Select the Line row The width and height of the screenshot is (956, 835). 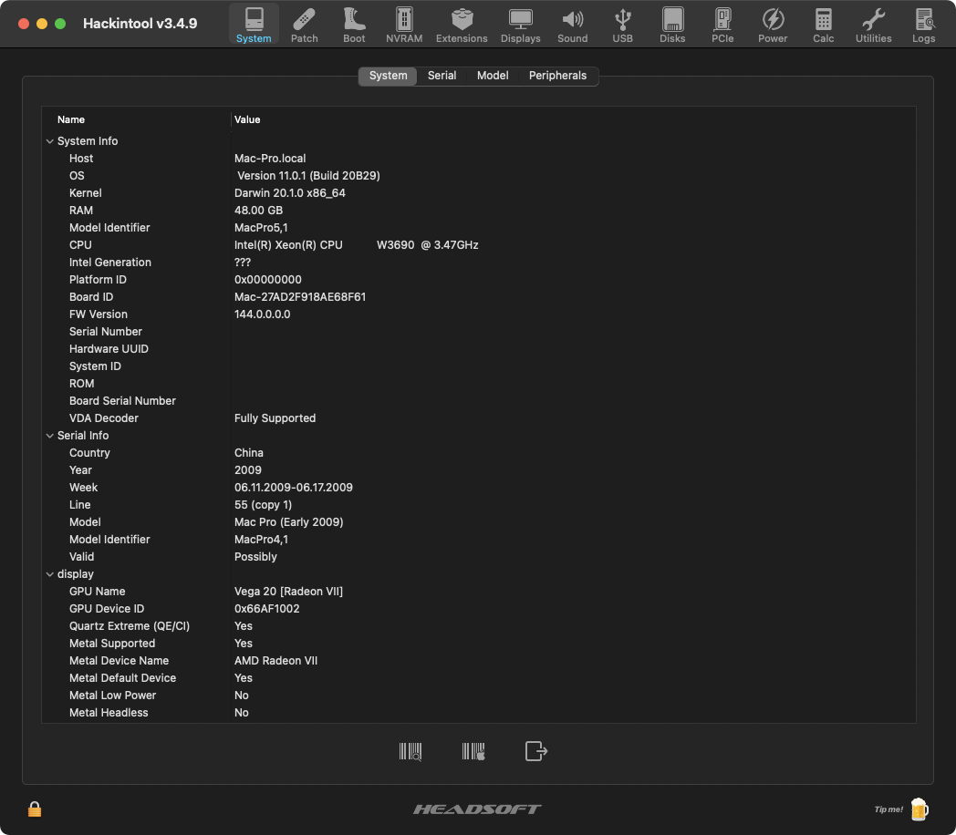[479, 505]
